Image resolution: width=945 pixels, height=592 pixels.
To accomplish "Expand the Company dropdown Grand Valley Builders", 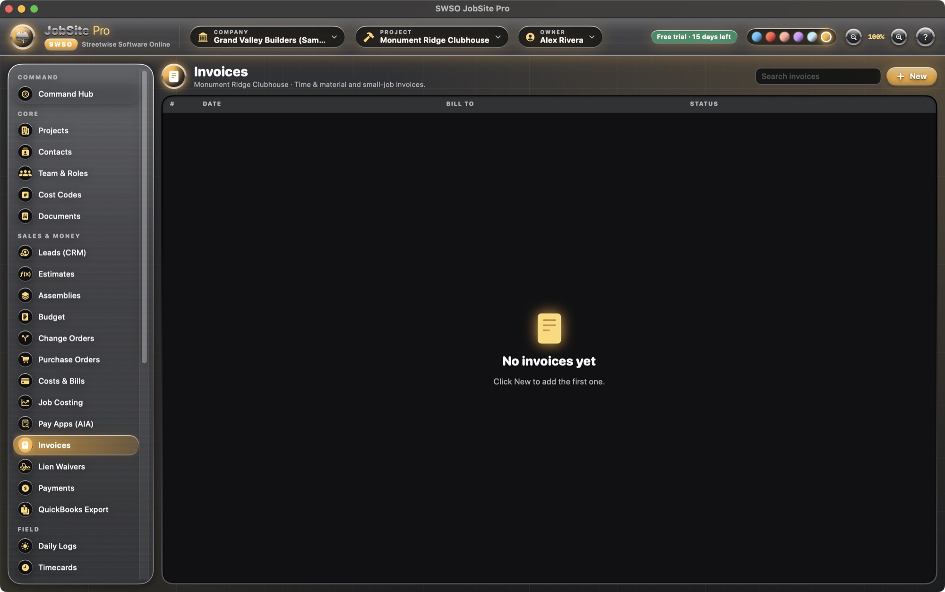I will (267, 37).
